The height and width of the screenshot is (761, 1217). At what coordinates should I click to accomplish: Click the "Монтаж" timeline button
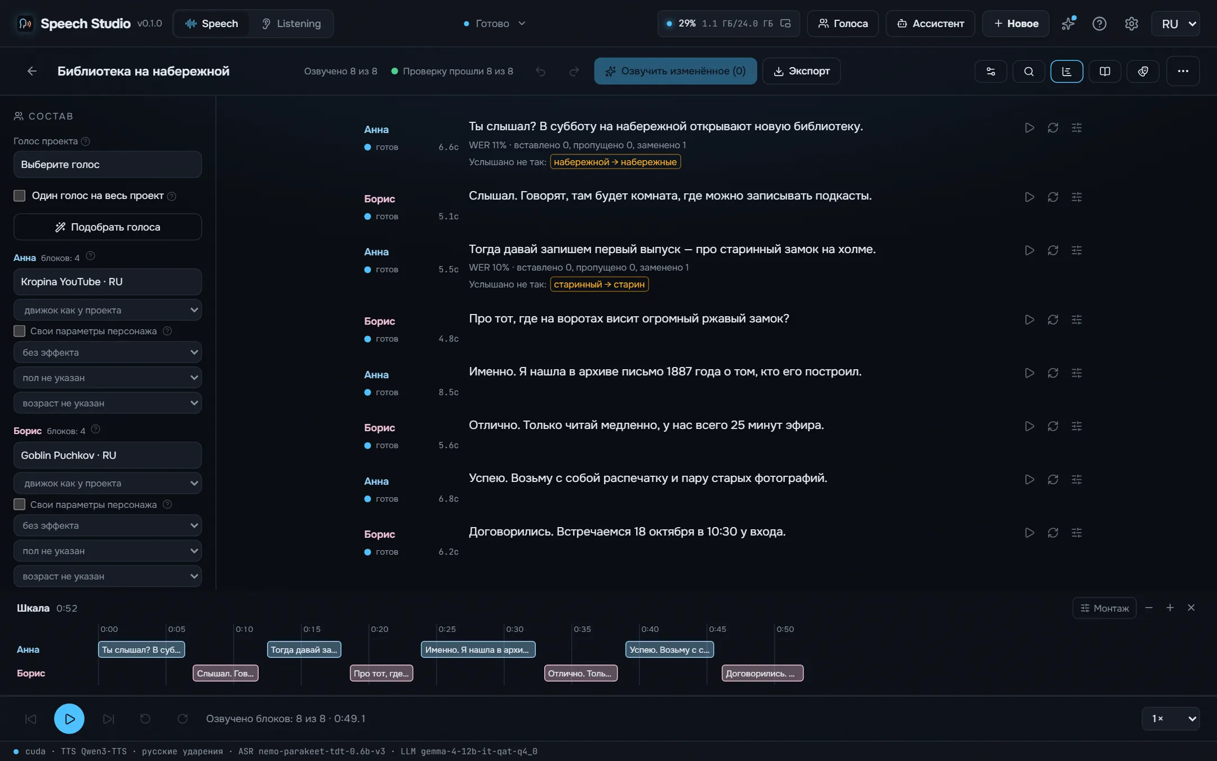click(1104, 608)
